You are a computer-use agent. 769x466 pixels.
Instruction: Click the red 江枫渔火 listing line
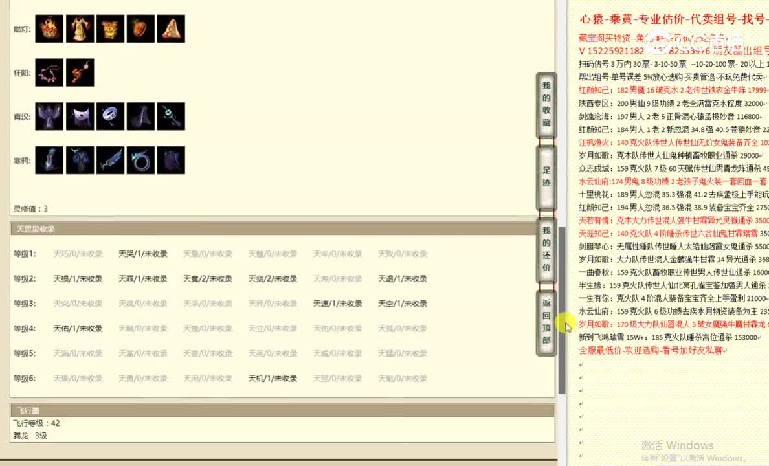[x=674, y=142]
